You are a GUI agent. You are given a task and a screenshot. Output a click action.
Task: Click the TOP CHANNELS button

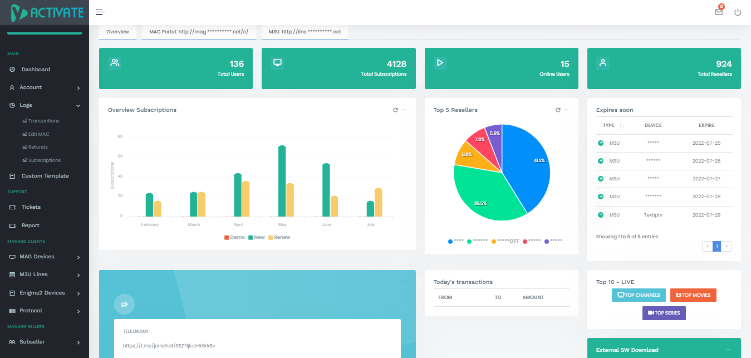pyautogui.click(x=639, y=295)
